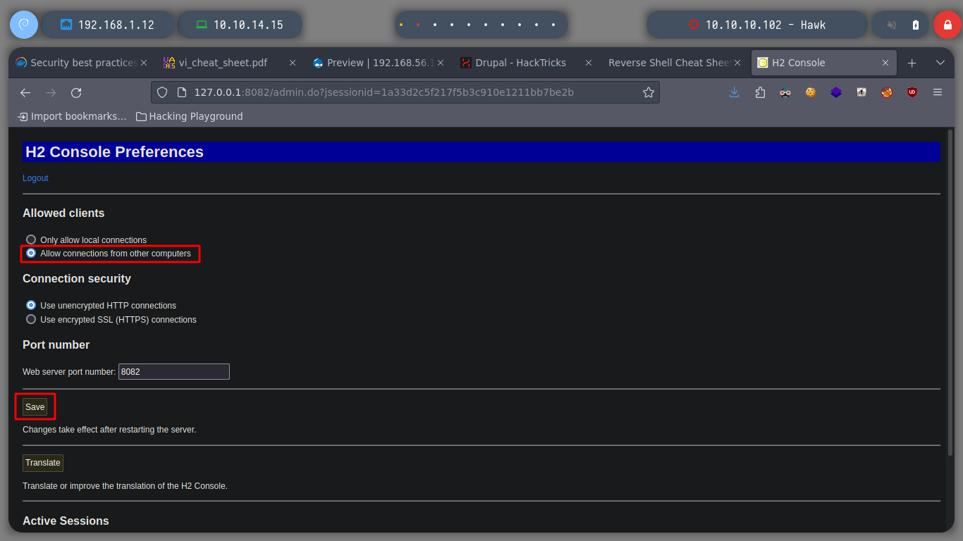The height and width of the screenshot is (541, 963).
Task: Click the web server port number field
Action: coord(174,371)
